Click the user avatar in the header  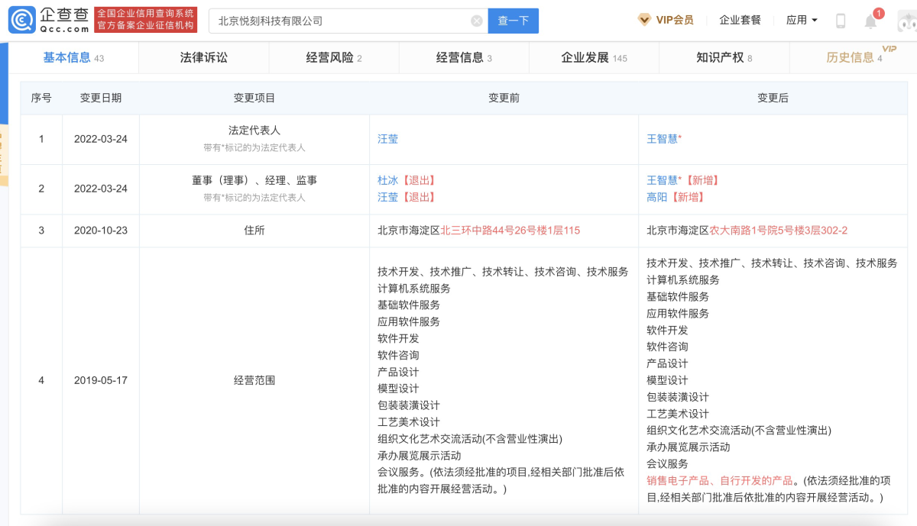coord(907,21)
